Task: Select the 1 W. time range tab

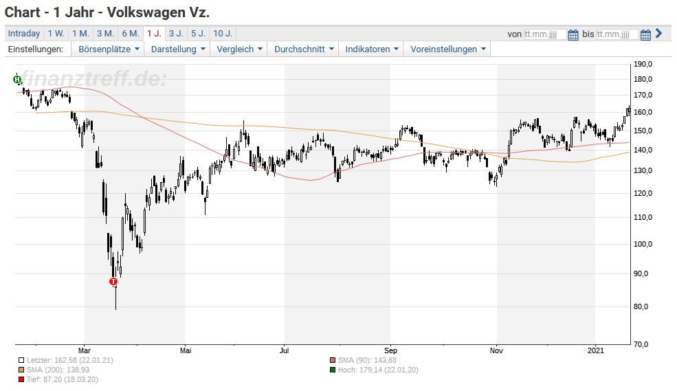Action: tap(56, 34)
